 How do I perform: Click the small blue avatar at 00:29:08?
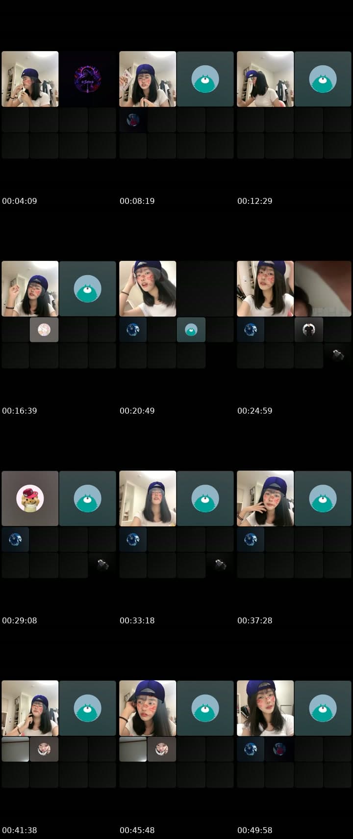point(15,539)
